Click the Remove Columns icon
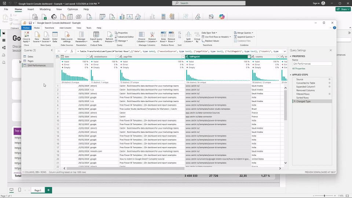 [x=152, y=34]
